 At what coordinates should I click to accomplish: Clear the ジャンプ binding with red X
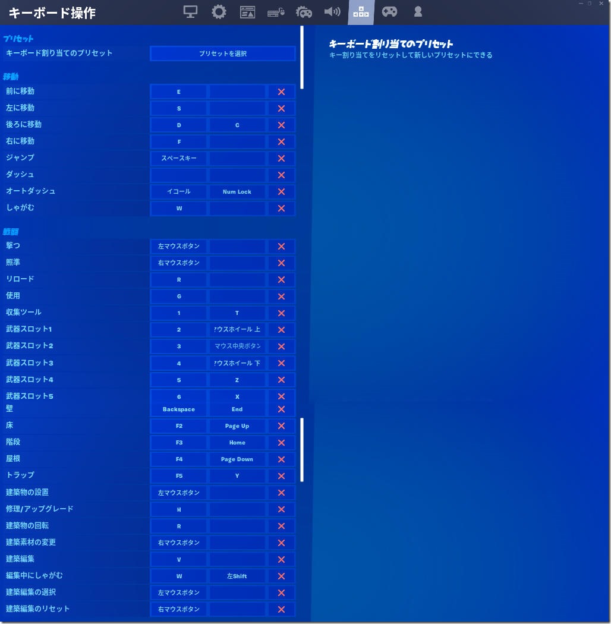[x=281, y=159]
